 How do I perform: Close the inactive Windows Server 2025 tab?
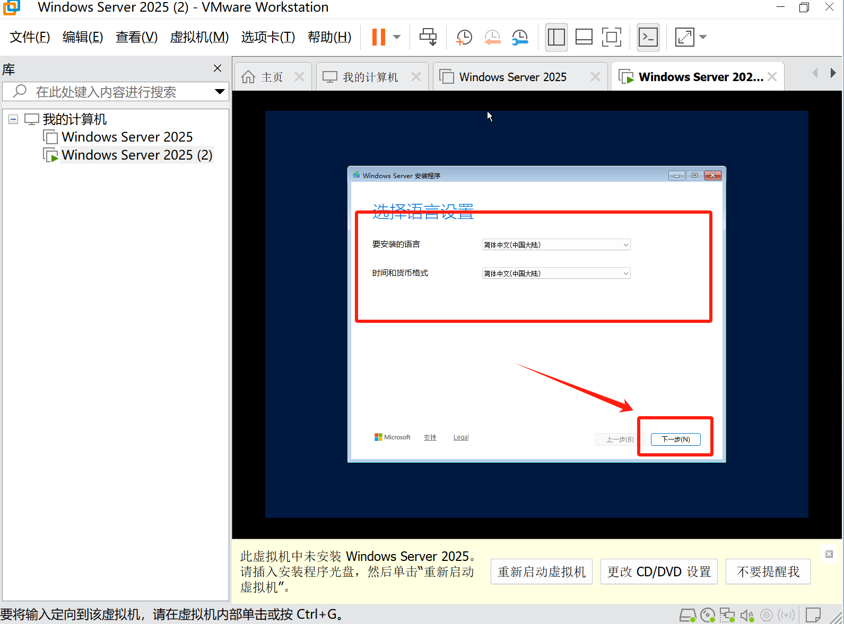point(596,77)
